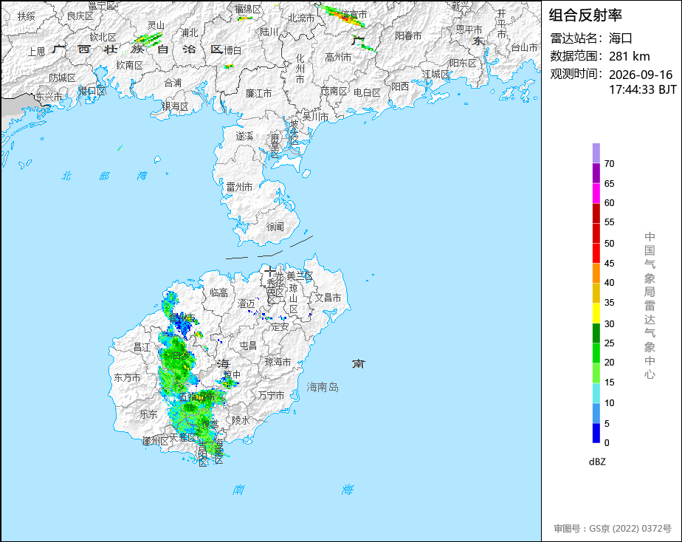Click the yellow 30-35 dBZ swatch
The width and height of the screenshot is (682, 542).
596,313
